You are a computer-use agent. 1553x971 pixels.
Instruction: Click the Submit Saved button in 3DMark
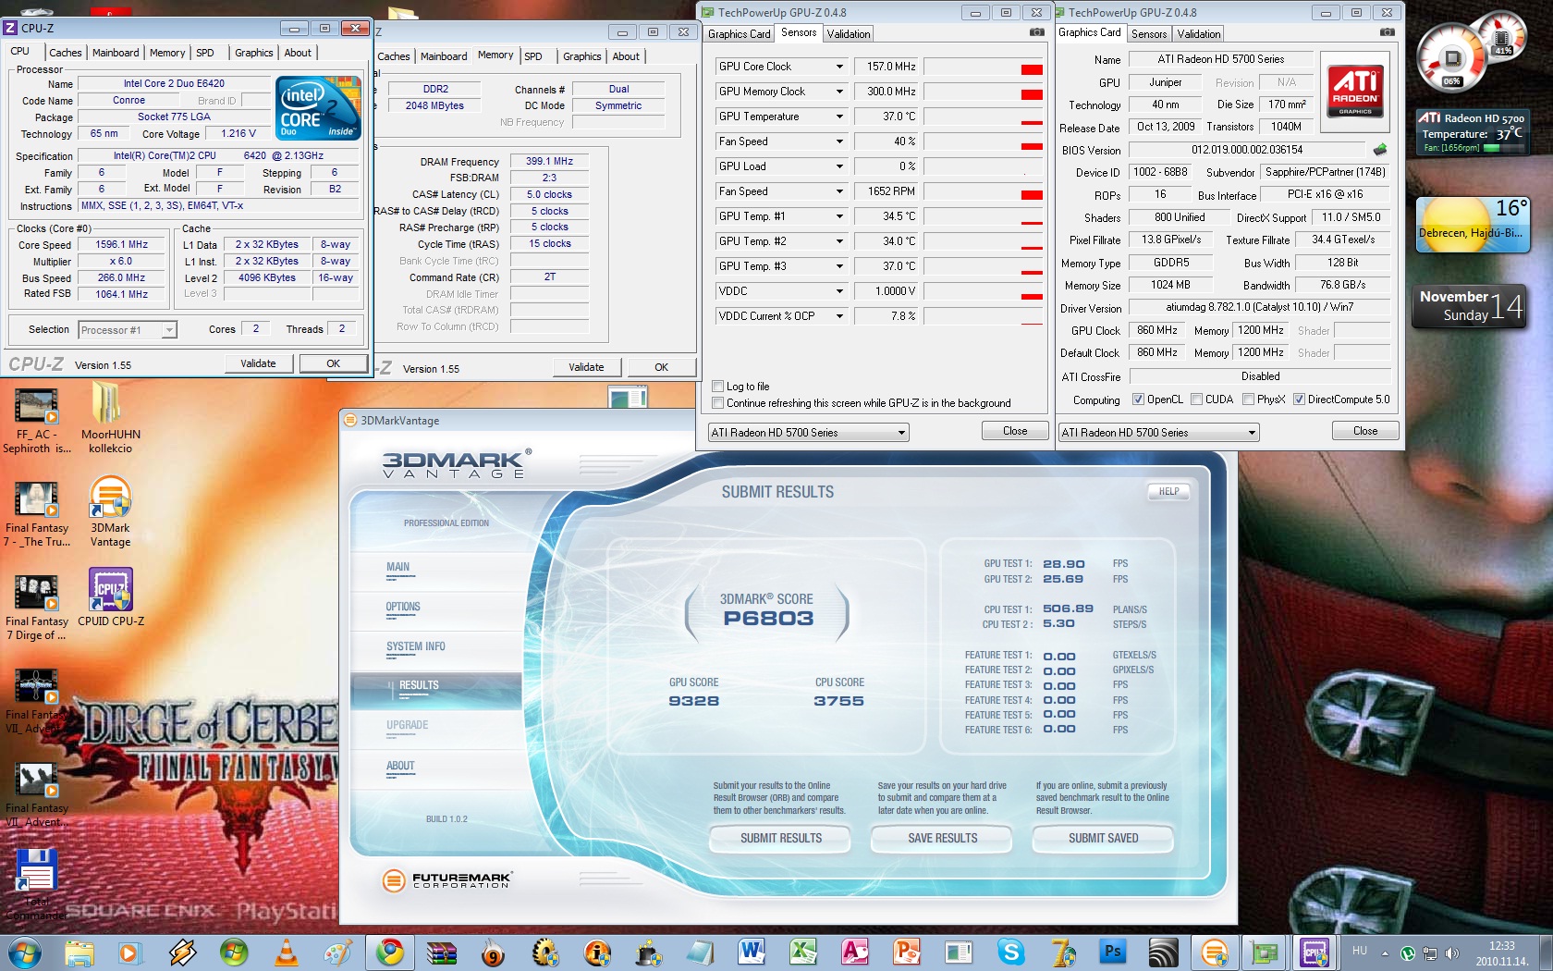[x=1103, y=839]
